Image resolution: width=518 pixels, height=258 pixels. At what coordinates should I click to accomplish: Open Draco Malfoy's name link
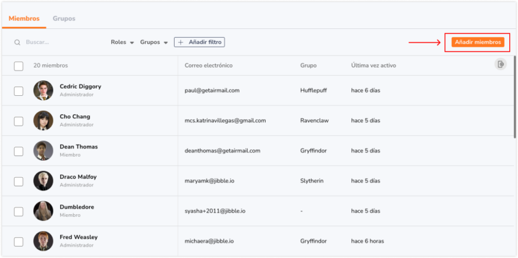pyautogui.click(x=78, y=177)
